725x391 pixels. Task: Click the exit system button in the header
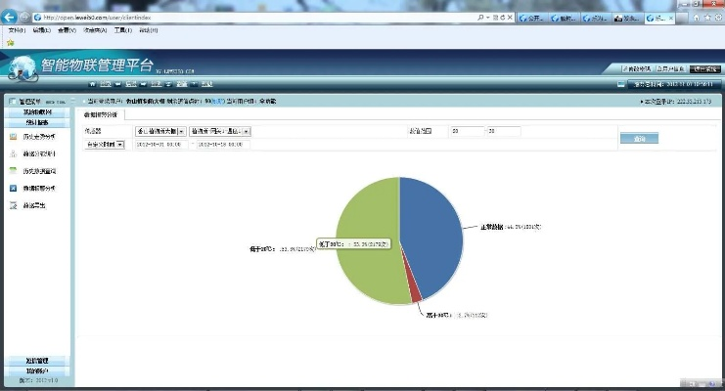(702, 68)
